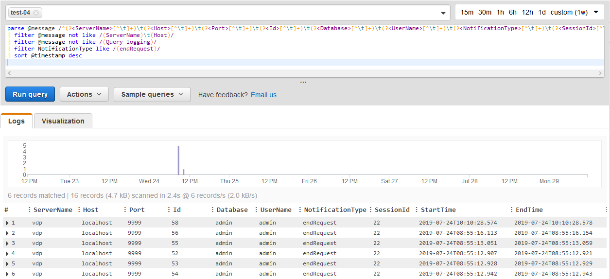The width and height of the screenshot is (610, 279).
Task: Click Id value 52 in row 4
Action: (175, 253)
